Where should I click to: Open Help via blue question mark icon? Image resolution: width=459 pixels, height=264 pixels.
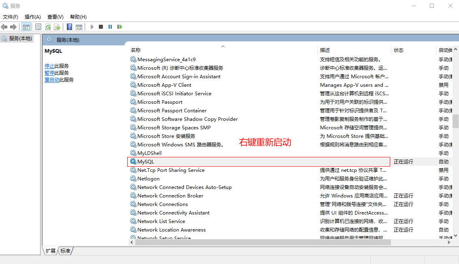(x=70, y=27)
